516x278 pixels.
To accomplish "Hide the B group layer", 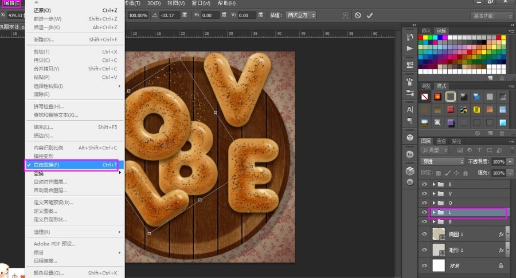I will [424, 221].
